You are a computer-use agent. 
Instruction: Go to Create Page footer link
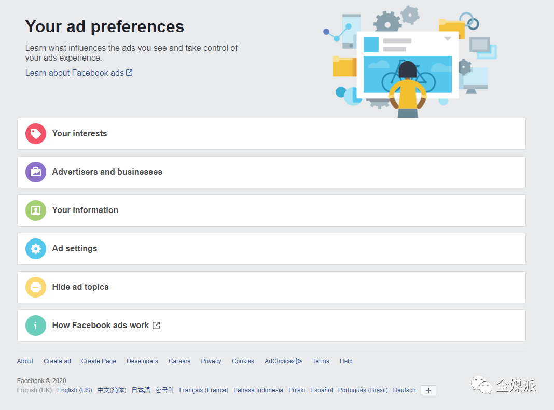point(99,361)
